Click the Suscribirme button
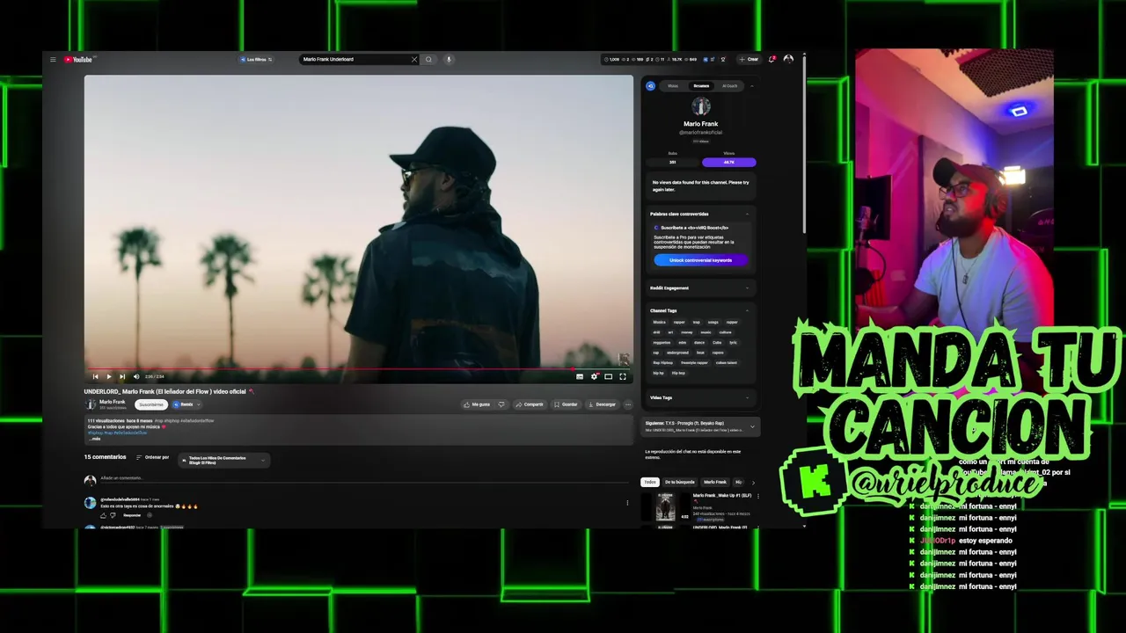This screenshot has height=633, width=1126. 151,404
